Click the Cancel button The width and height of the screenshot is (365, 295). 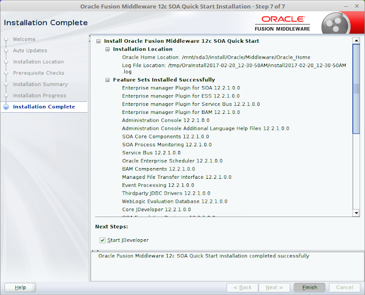(344, 288)
